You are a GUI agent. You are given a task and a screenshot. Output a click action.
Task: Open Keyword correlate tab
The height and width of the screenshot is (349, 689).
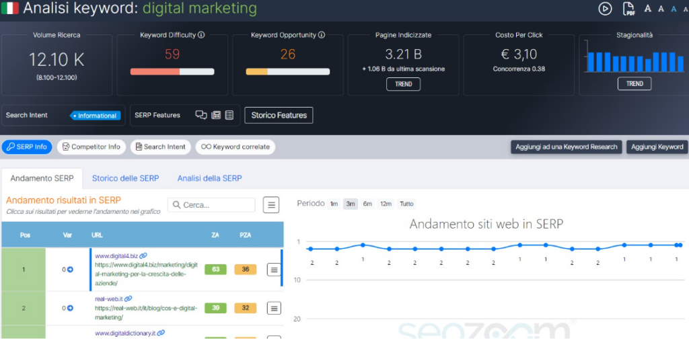[x=235, y=147]
